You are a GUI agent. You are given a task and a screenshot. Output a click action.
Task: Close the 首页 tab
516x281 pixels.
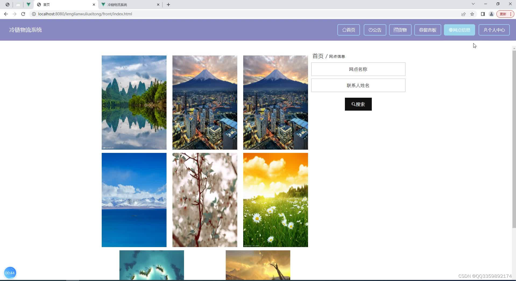tap(94, 5)
